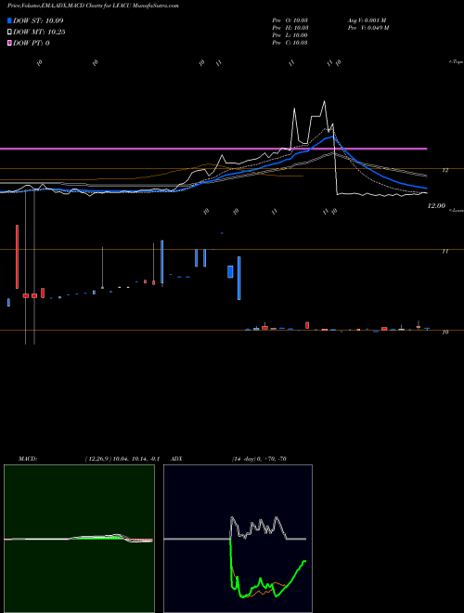The height and width of the screenshot is (613, 464).
Task: Select the 'DOW PT: 0' legend text
Action: [31, 43]
